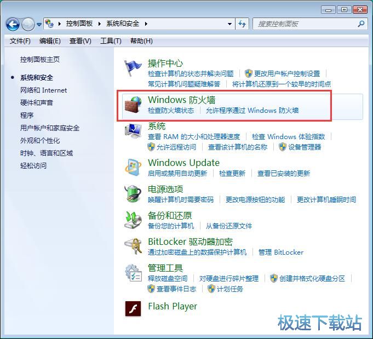Click 常见计算机问题疑难解答 link

pyautogui.click(x=184, y=84)
